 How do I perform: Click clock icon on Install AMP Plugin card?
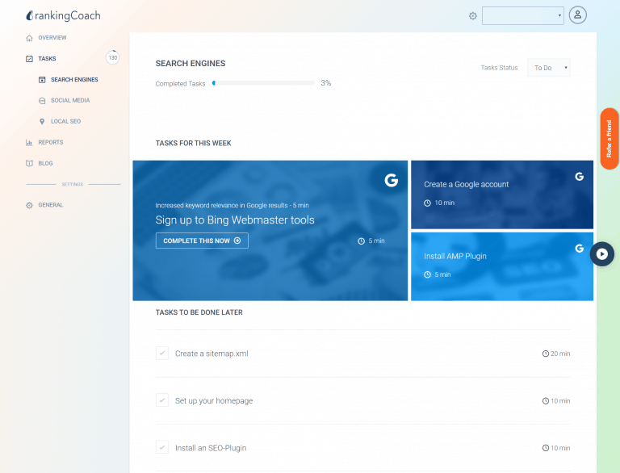point(427,274)
